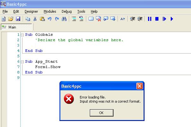Redo the last undone edit

(57, 19)
